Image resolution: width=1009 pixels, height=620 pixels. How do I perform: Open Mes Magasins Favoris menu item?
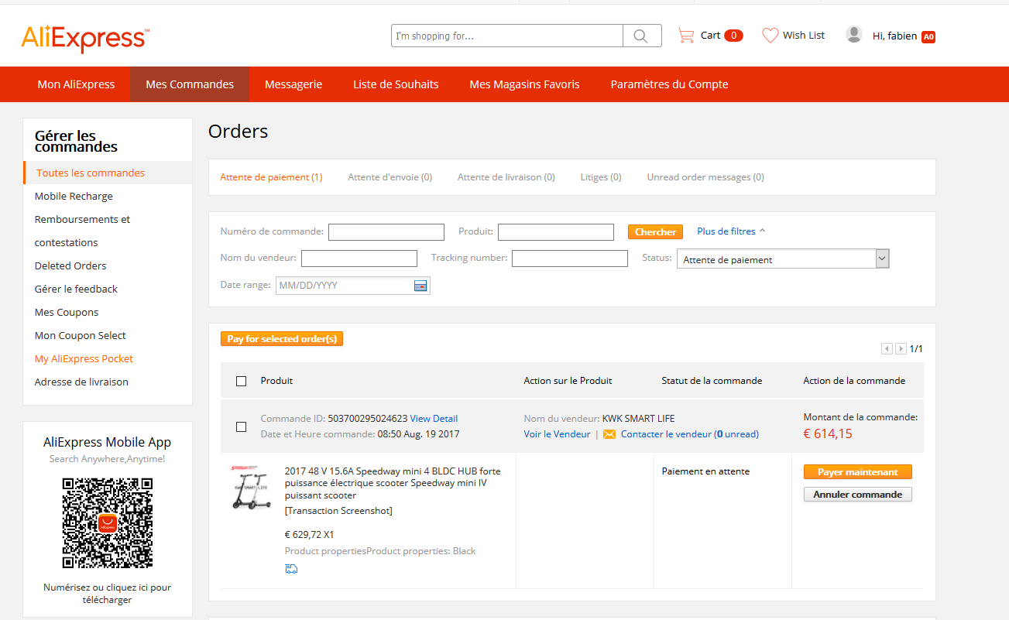(524, 84)
